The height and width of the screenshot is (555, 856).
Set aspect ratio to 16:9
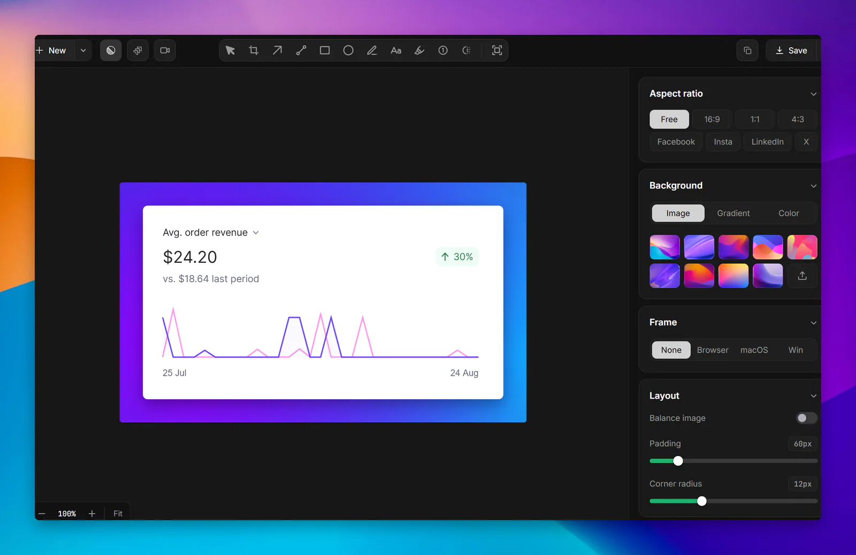click(712, 119)
